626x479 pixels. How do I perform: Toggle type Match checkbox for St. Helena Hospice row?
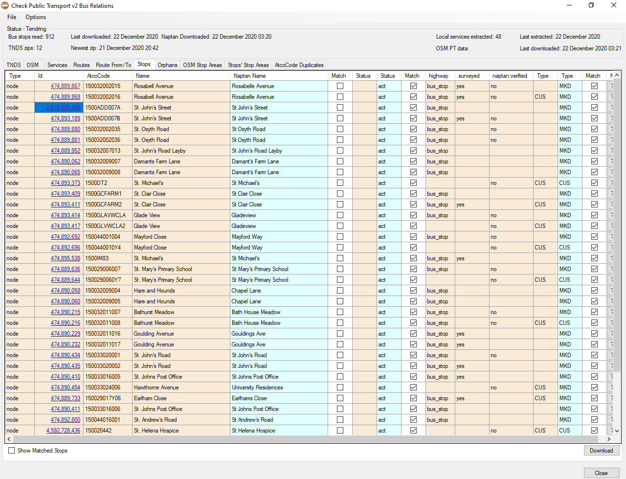tap(595, 431)
